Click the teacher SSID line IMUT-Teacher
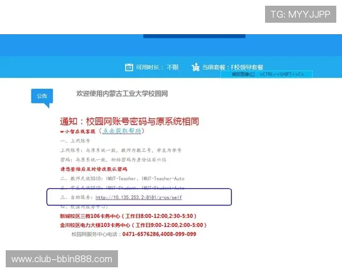Screen dimensions: 342x273 pos(123,179)
